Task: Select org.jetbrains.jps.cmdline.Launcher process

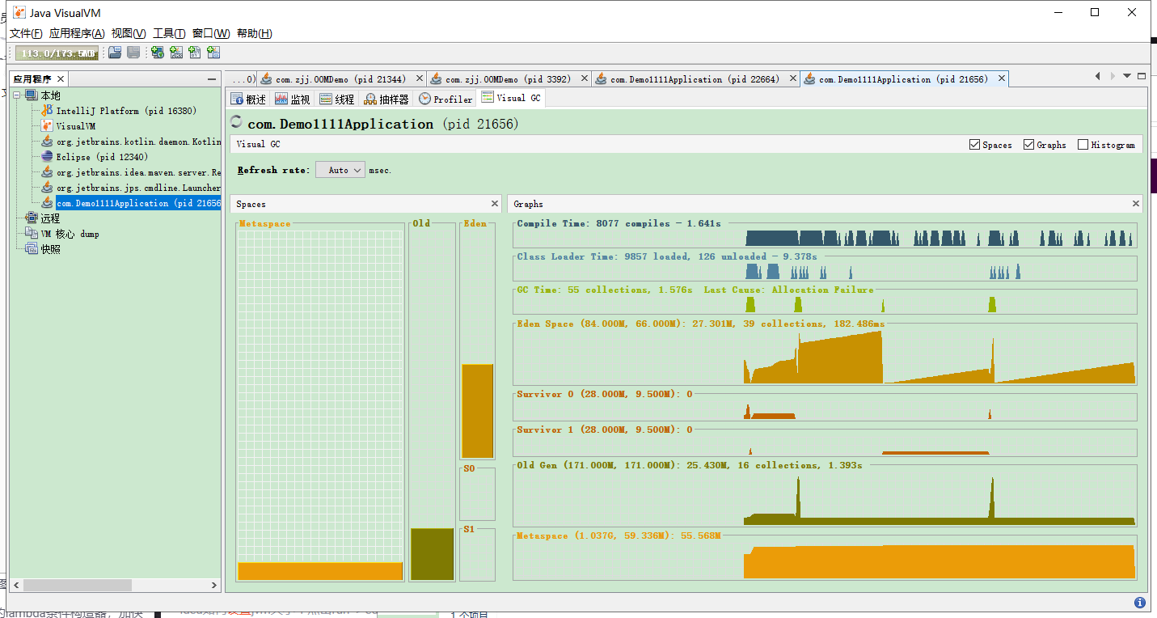Action: [x=131, y=188]
